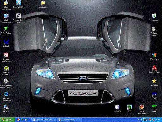Screen dimensions: 162x122
Task: Click the Kaspersky red K tray icon
Action: click(x=150, y=120)
